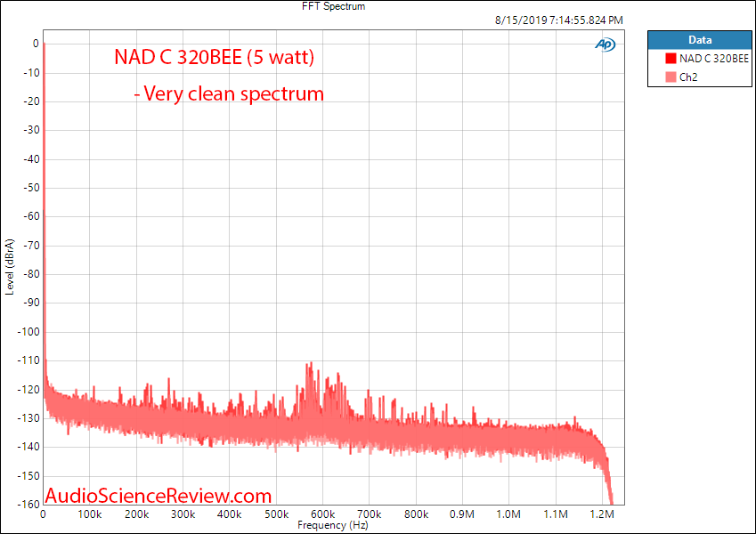
Task: Click the -50 level axis label
Action: (x=31, y=188)
